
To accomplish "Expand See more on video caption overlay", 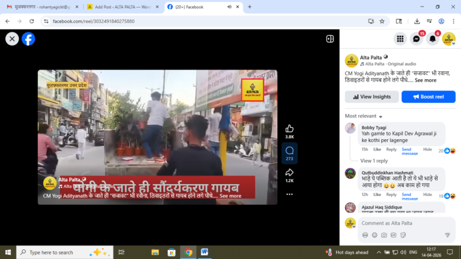I will point(230,196).
